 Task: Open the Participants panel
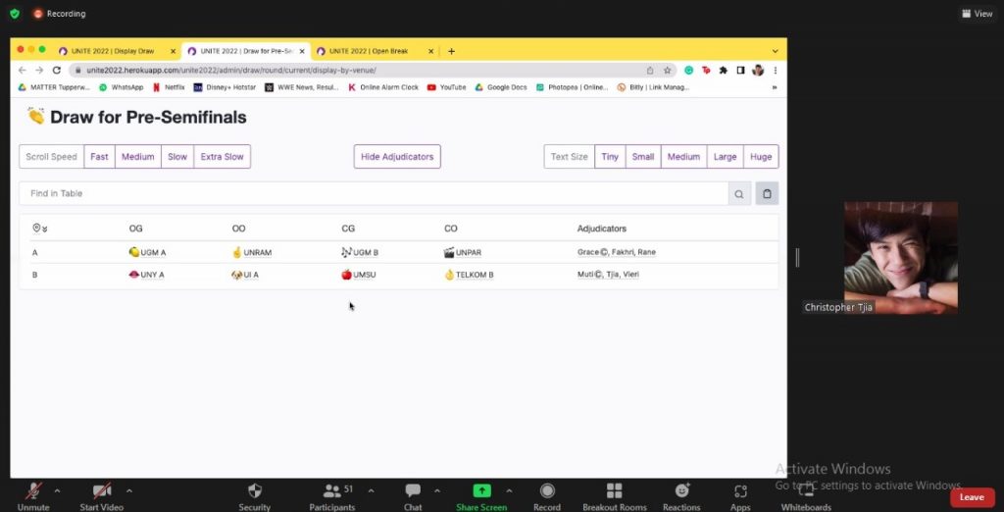(x=332, y=491)
